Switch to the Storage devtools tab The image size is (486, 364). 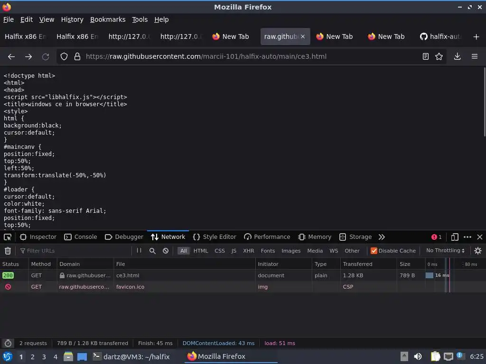(355, 237)
